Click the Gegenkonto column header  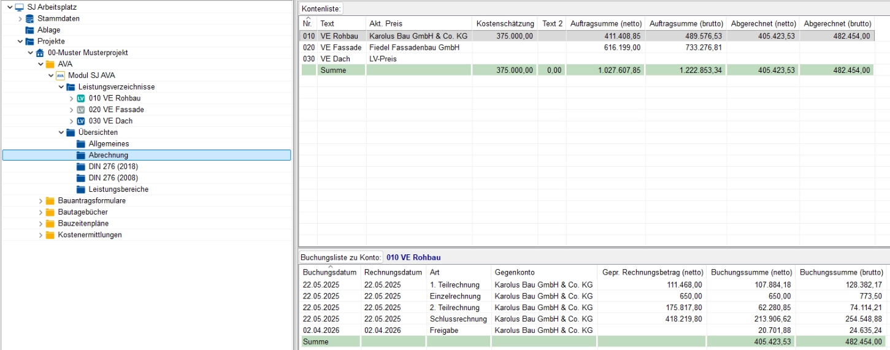(543, 272)
